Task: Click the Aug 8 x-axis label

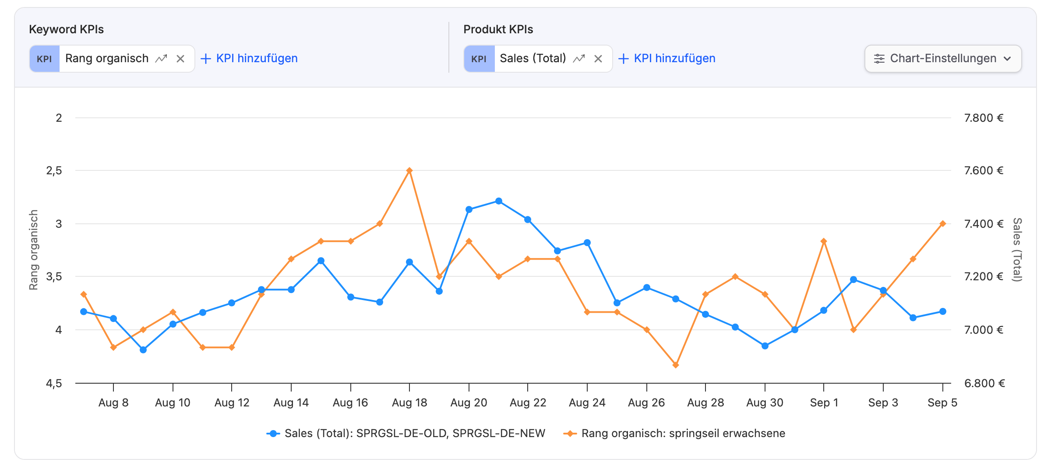Action: [x=113, y=402]
